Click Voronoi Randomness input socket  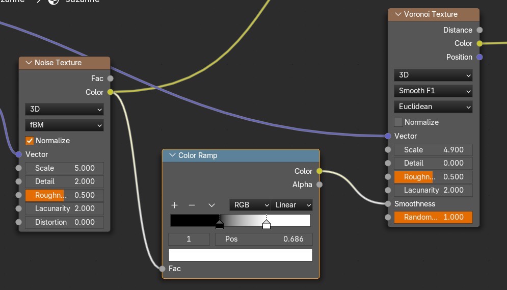tap(388, 217)
